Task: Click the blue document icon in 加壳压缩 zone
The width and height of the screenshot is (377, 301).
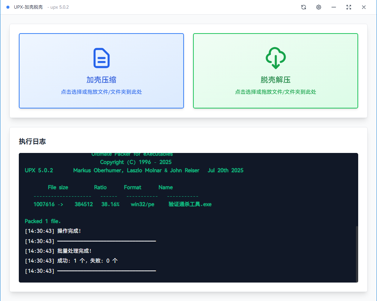Action: click(101, 57)
